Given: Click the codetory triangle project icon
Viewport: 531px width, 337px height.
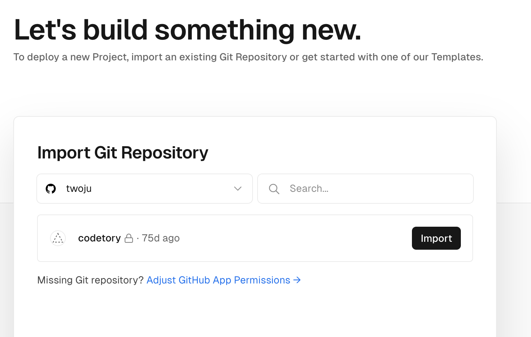Looking at the screenshot, I should pos(58,238).
